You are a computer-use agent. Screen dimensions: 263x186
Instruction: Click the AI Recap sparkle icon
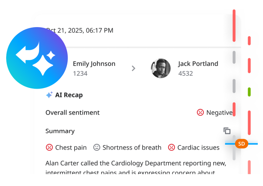pos(49,95)
